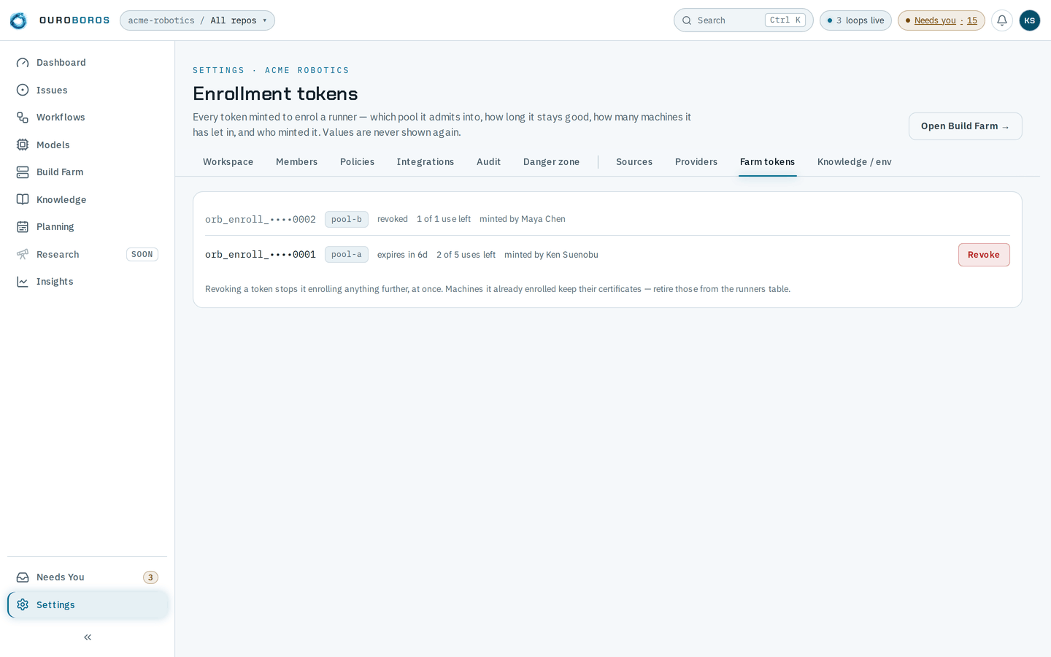Go to the Audit tab
Image resolution: width=1051 pixels, height=657 pixels.
point(488,162)
